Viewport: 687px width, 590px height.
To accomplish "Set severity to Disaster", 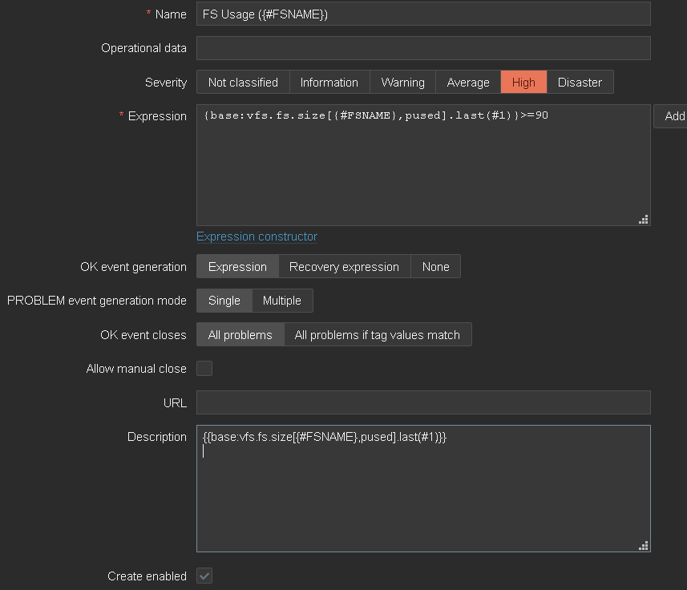I will [x=580, y=83].
